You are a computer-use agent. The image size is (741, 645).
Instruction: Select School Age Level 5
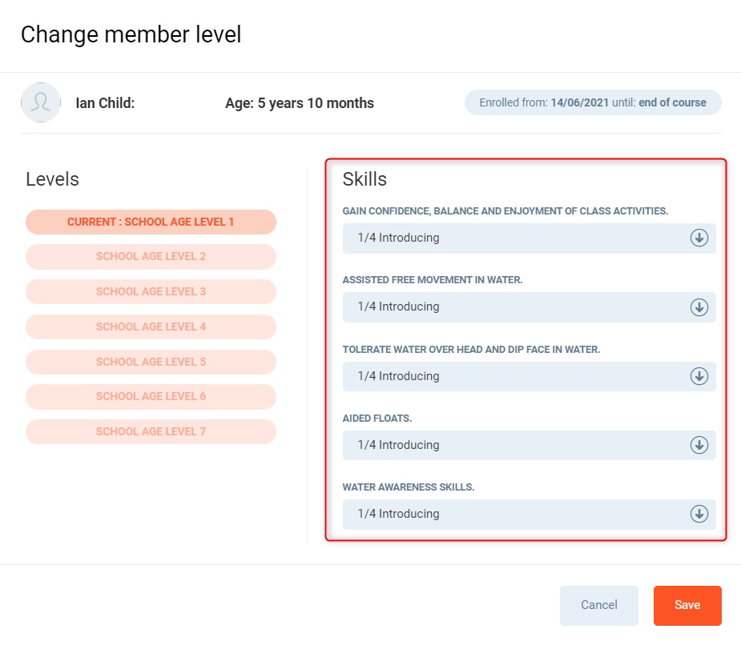pyautogui.click(x=151, y=362)
